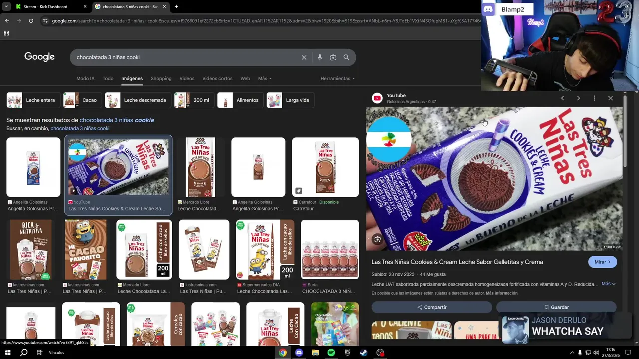This screenshot has width=639, height=359.
Task: Click the Mirar button
Action: point(602,262)
